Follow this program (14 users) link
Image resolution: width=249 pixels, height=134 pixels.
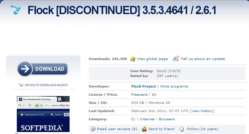point(202,129)
